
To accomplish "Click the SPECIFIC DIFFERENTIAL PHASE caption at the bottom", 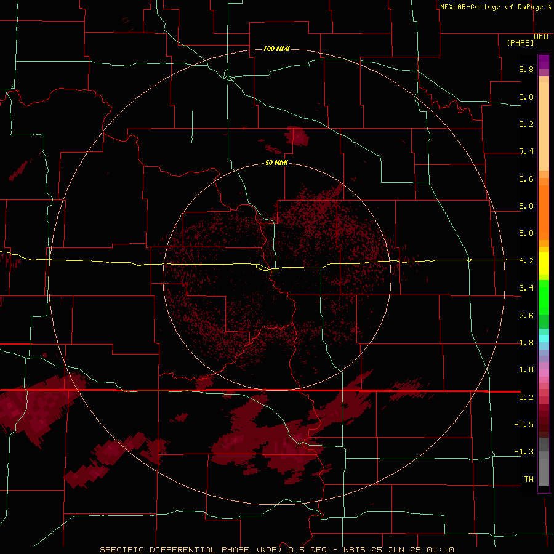I will coord(277,550).
